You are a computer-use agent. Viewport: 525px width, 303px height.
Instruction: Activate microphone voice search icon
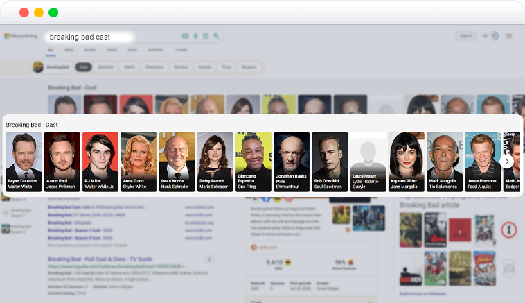tap(195, 36)
